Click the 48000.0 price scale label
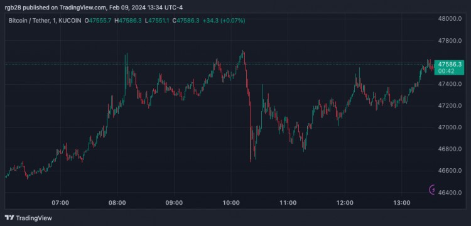471x226 pixels. [450, 19]
